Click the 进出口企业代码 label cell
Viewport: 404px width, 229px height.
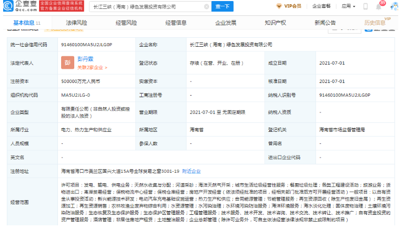click(x=290, y=157)
